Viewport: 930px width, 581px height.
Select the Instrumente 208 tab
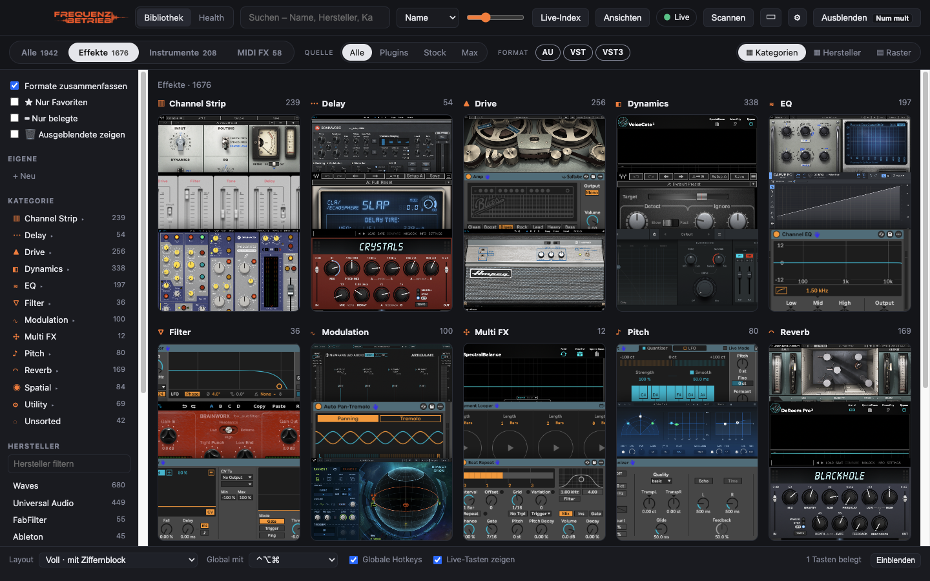(183, 52)
